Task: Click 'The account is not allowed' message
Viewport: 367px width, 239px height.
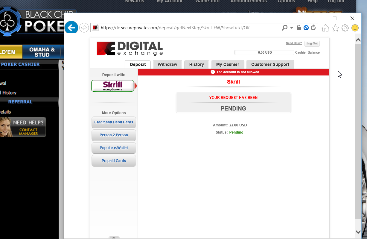Action: click(238, 72)
